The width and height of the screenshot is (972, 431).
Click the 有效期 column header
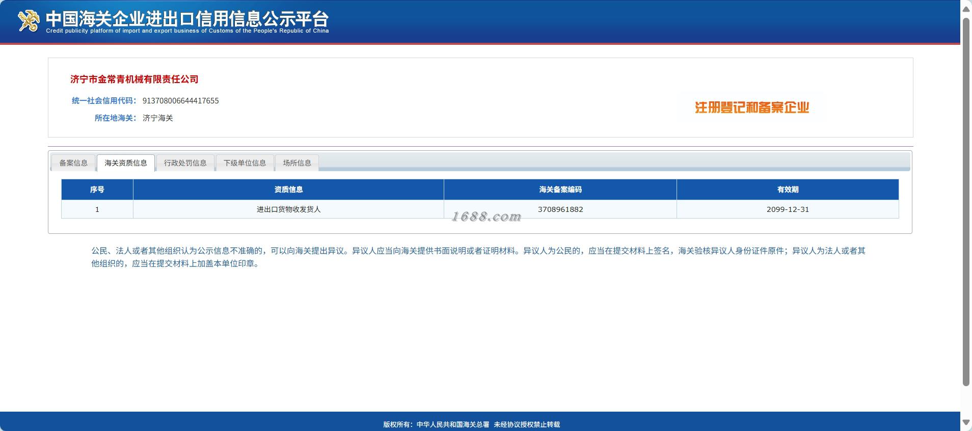coord(788,190)
